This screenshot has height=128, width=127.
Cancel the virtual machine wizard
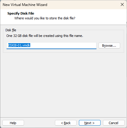[114, 123]
